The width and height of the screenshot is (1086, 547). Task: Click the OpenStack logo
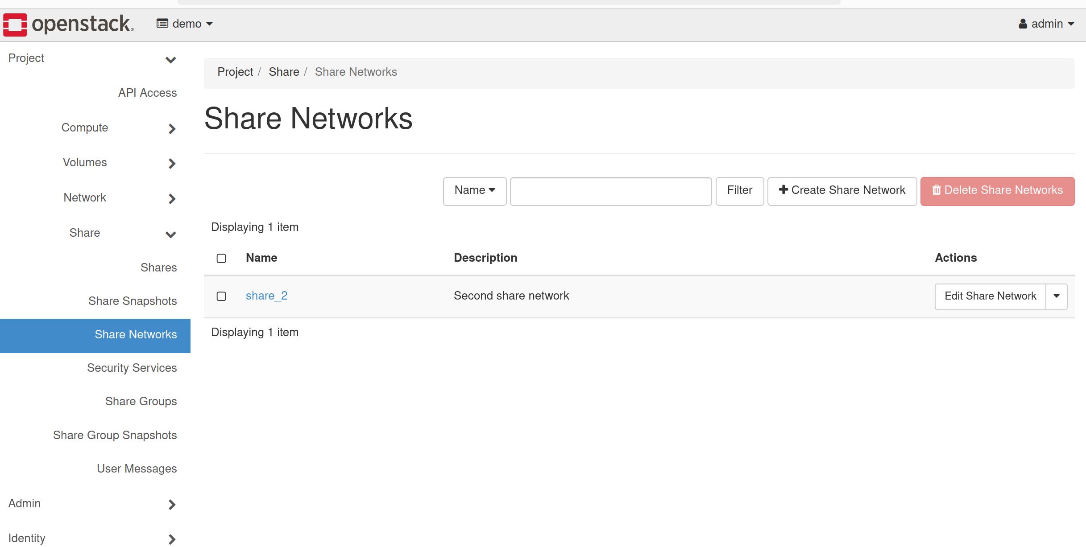click(x=68, y=24)
